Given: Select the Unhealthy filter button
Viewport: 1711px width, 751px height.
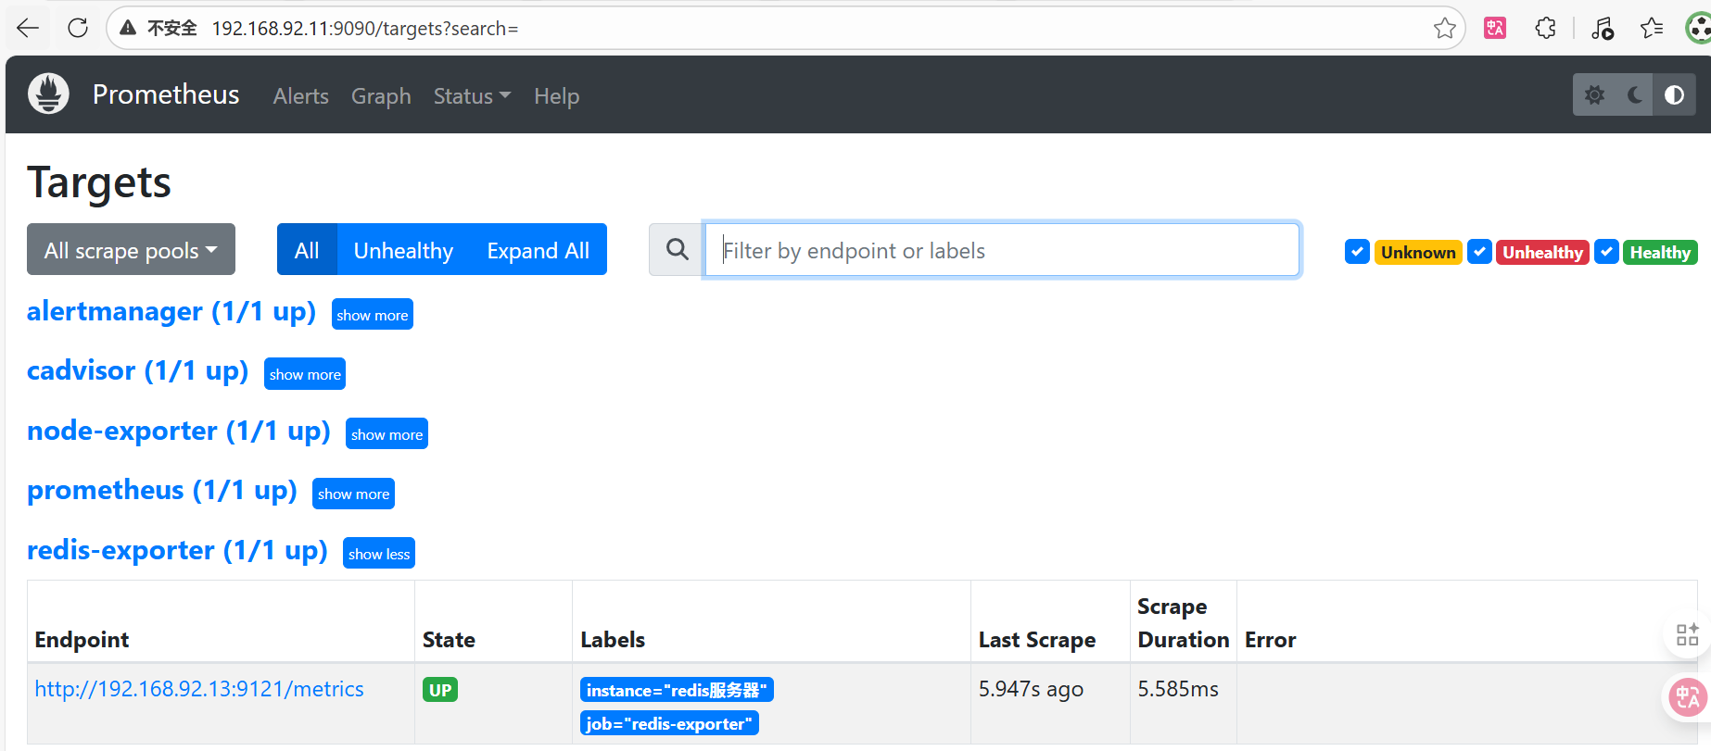Looking at the screenshot, I should coord(403,249).
